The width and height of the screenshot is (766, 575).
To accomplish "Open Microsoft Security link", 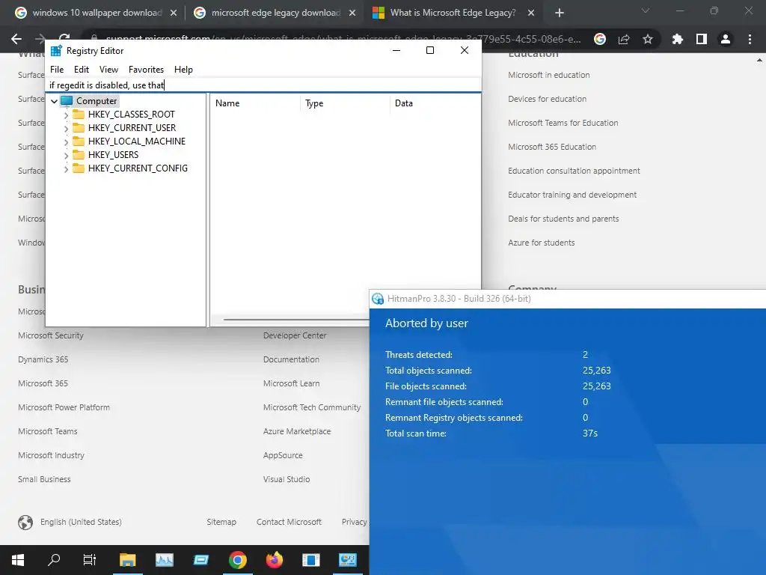I will [51, 335].
